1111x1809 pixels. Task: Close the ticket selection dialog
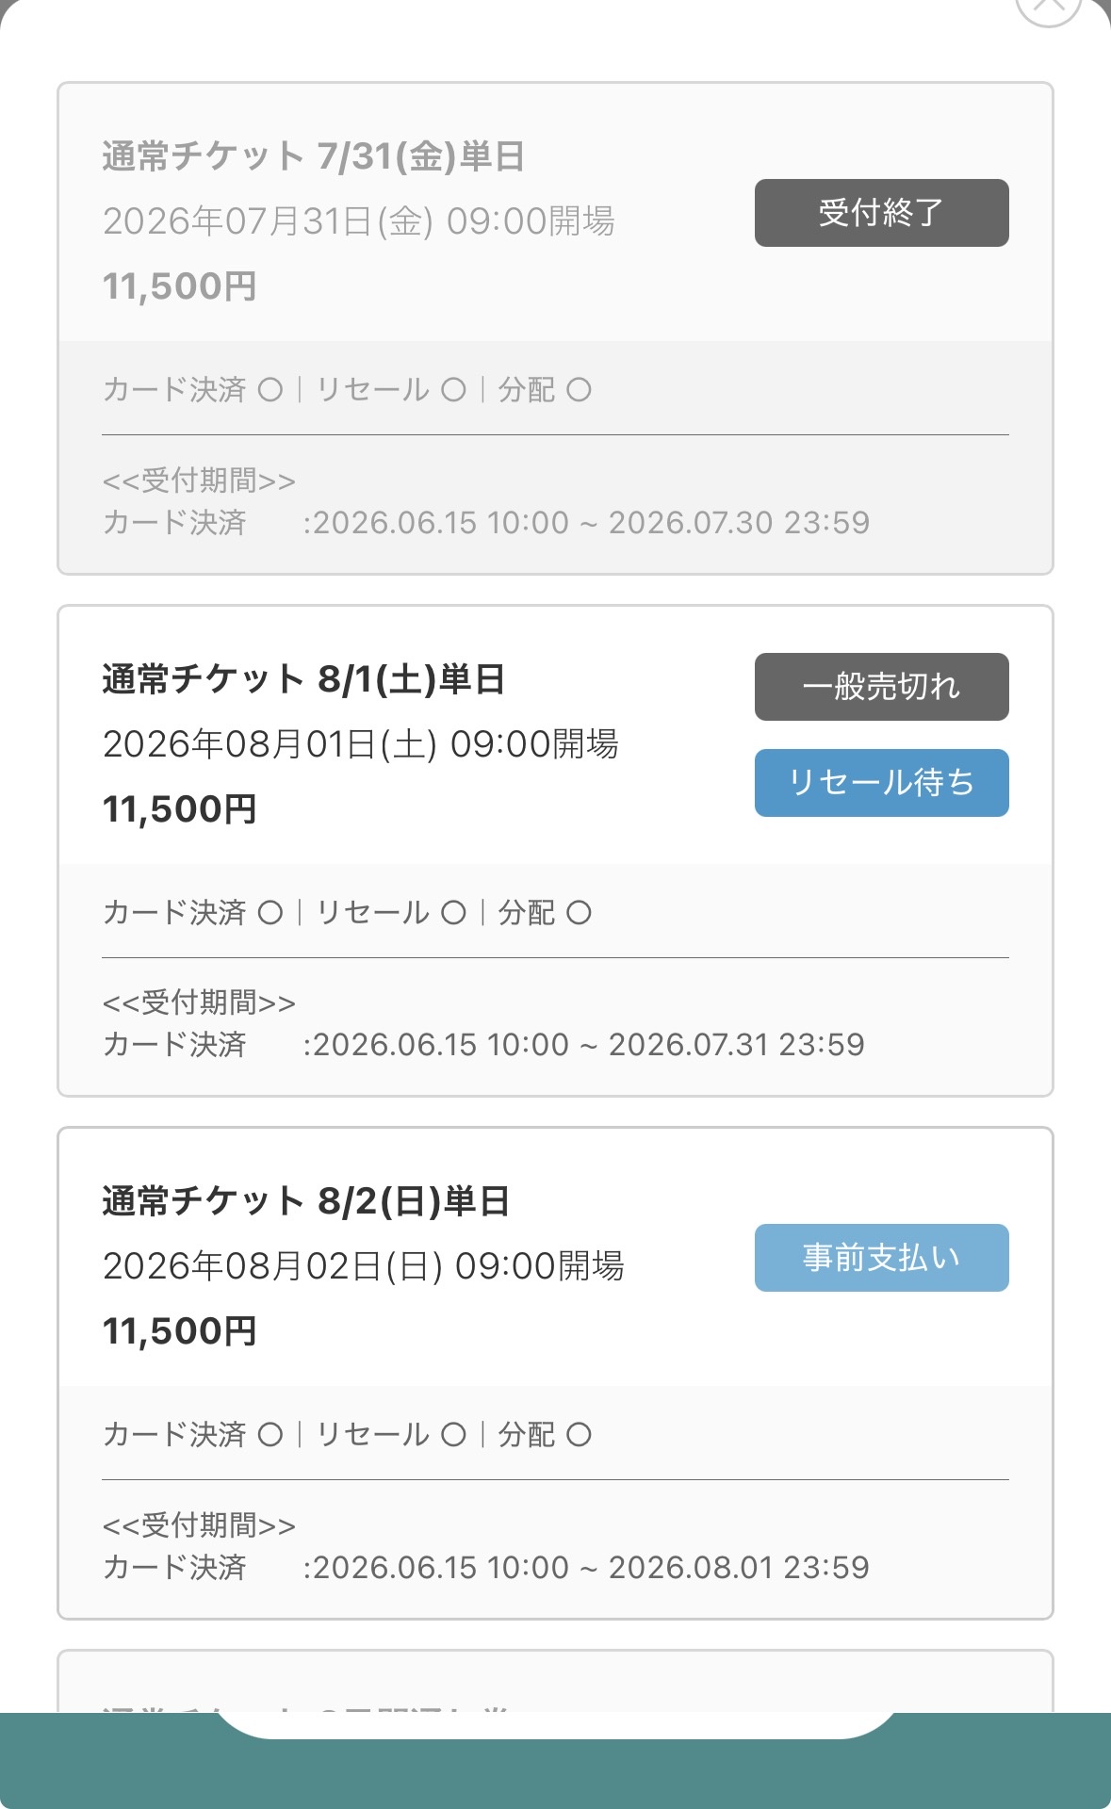click(x=1048, y=8)
